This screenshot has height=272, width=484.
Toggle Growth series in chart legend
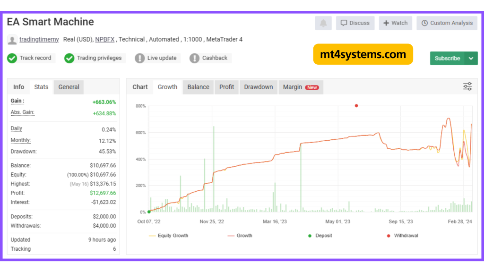tap(240, 236)
